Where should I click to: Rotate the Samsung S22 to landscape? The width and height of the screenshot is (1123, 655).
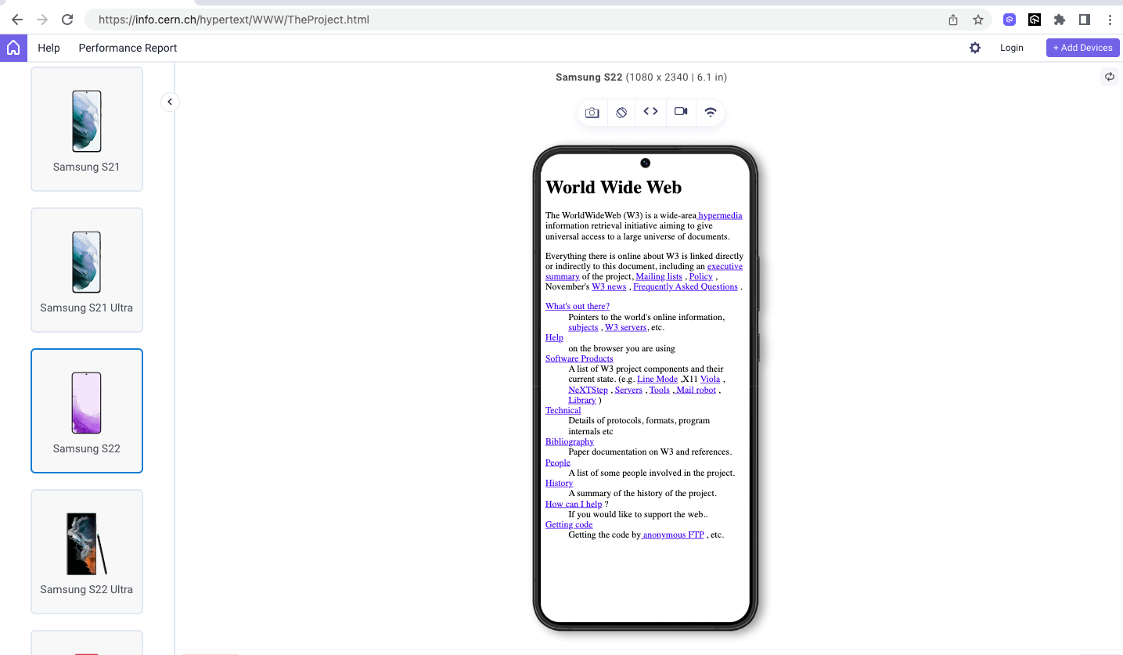pyautogui.click(x=621, y=112)
